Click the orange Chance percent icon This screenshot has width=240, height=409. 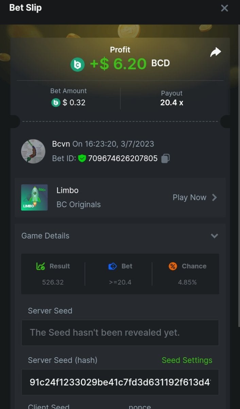[x=173, y=266]
